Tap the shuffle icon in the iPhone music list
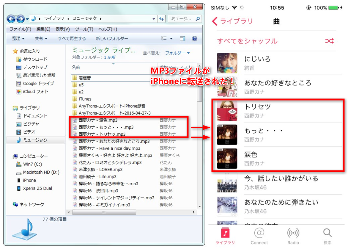The image size is (348, 249). click(329, 41)
